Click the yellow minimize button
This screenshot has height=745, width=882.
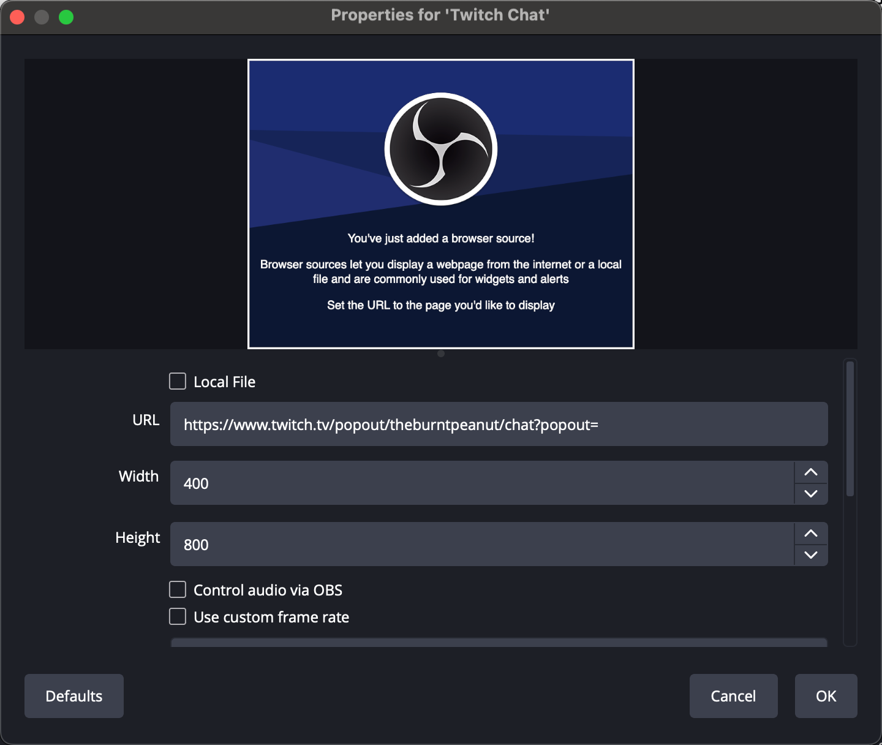pyautogui.click(x=42, y=17)
